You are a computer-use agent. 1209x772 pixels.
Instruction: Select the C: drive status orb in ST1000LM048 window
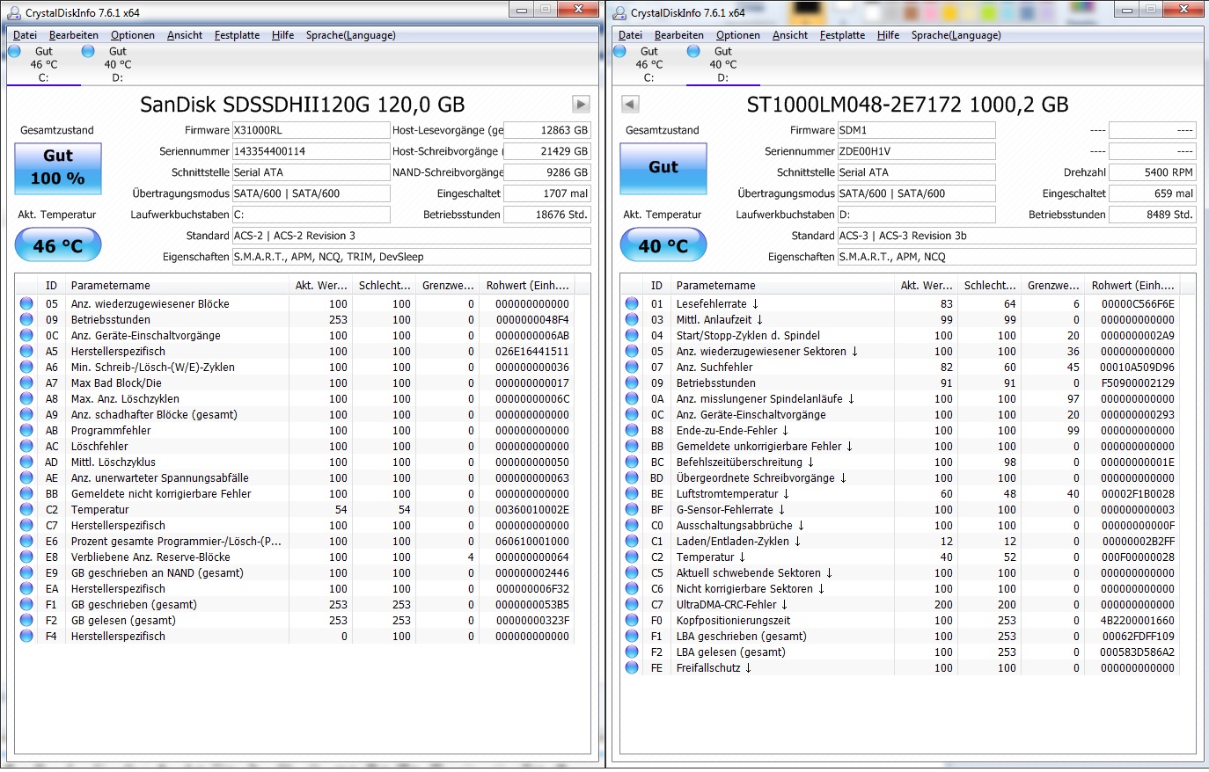click(619, 51)
